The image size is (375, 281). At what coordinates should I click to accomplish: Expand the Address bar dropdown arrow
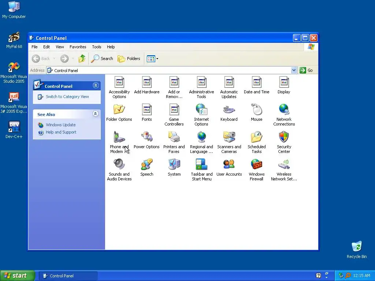coord(294,70)
